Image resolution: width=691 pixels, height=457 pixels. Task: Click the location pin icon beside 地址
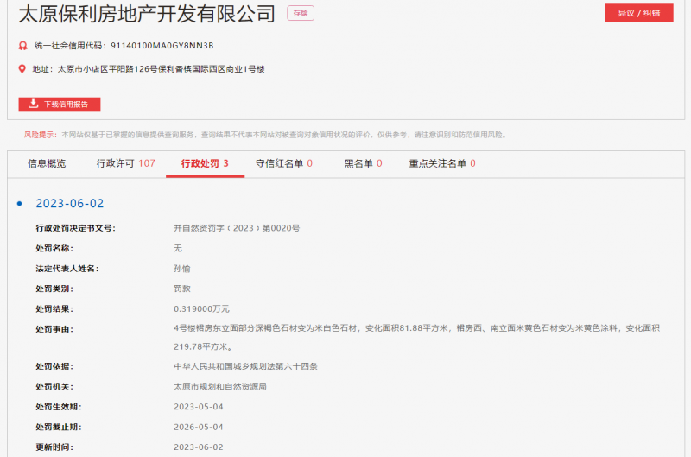[23, 69]
